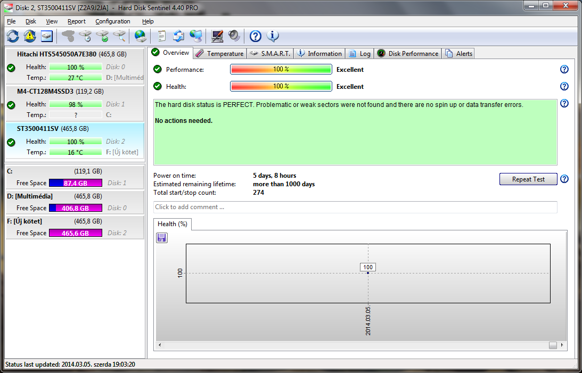Open the Alerts tab
The height and width of the screenshot is (373, 582).
pos(459,54)
